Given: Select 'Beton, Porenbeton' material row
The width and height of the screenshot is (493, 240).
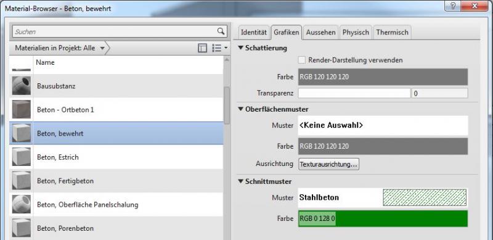Looking at the screenshot, I should point(116,228).
